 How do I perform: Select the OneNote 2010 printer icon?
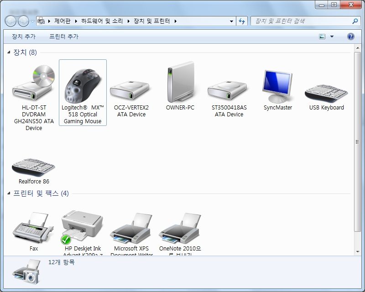click(x=180, y=228)
